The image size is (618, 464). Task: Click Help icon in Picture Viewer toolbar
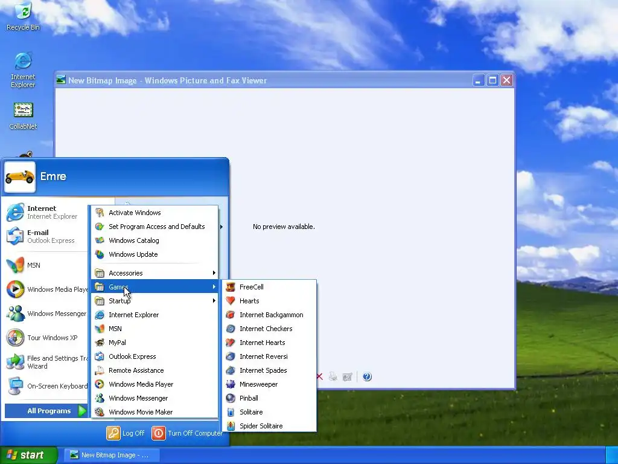[x=367, y=377]
